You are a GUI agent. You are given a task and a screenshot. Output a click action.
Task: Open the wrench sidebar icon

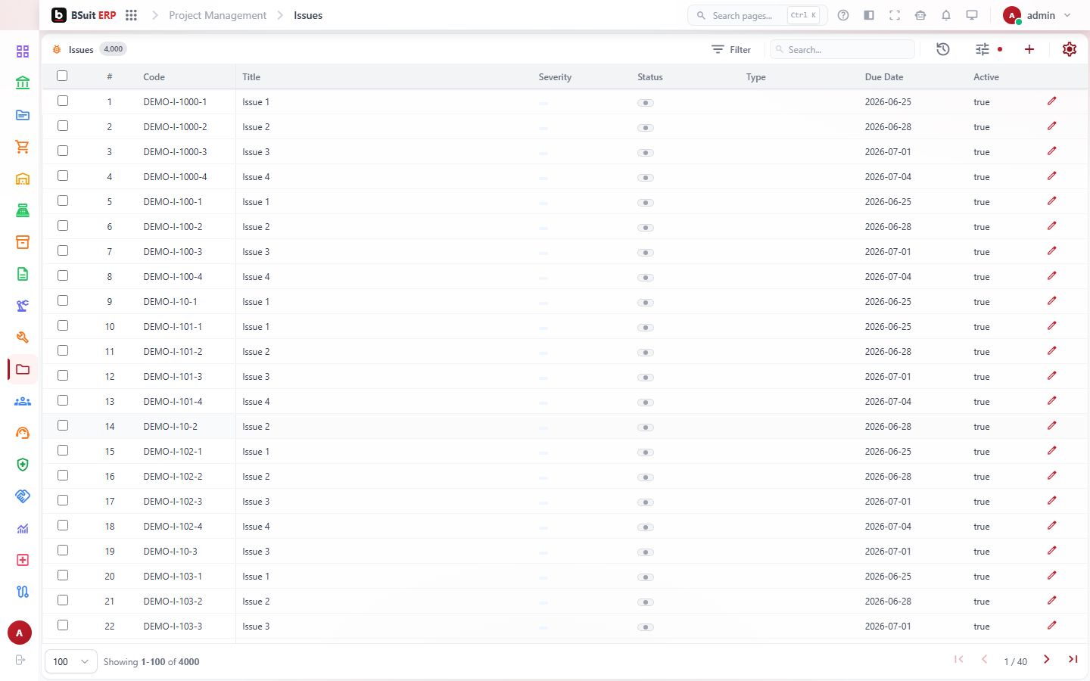pos(23,337)
